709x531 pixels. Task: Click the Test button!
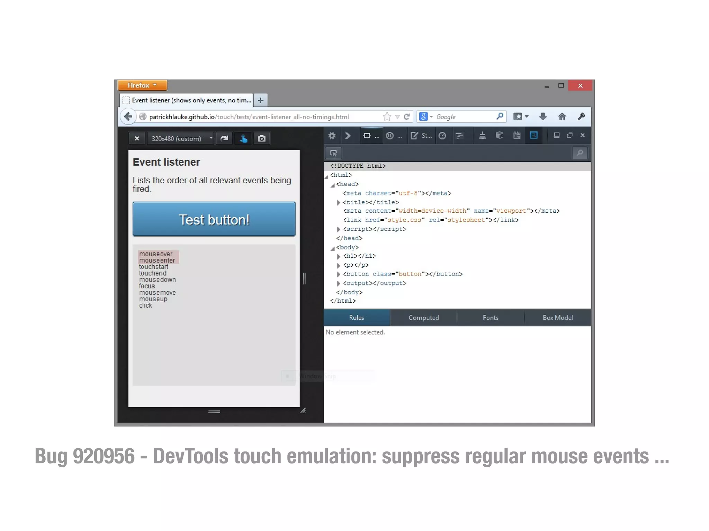coord(214,219)
